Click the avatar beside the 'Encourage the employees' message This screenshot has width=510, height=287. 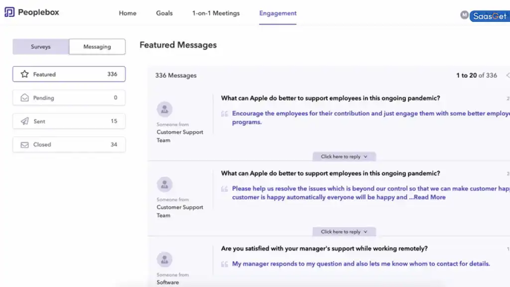[x=164, y=109]
